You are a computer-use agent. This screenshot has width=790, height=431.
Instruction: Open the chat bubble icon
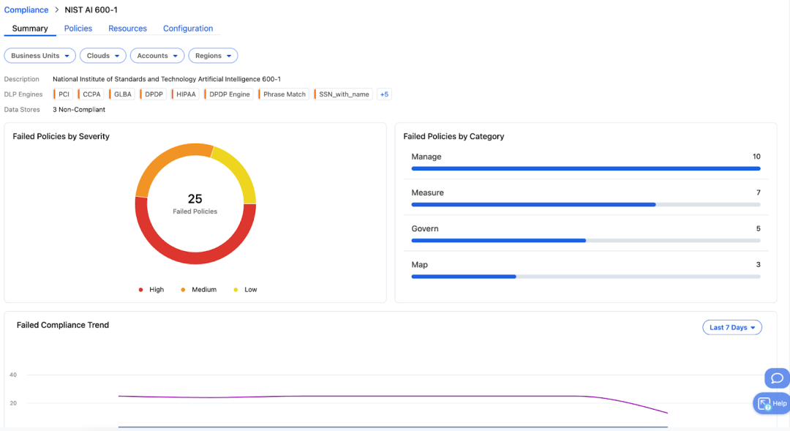tap(777, 378)
